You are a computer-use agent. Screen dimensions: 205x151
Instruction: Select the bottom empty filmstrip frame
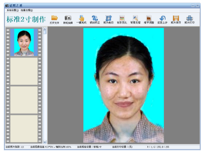[24, 129]
